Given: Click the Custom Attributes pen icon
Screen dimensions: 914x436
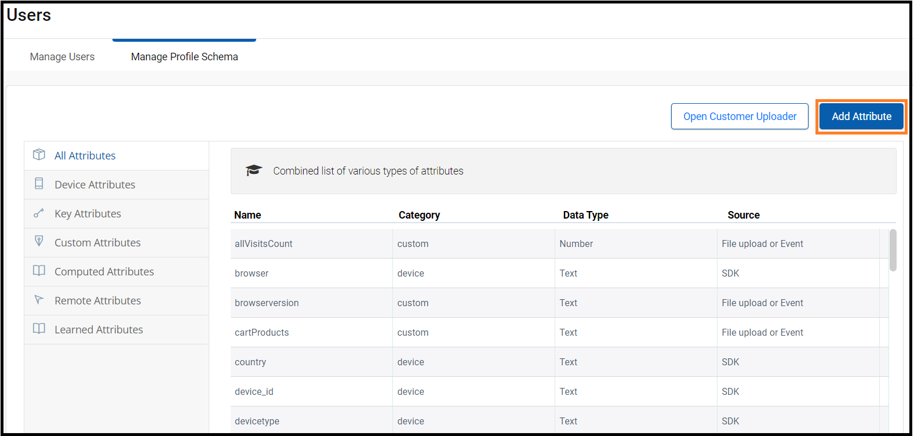Looking at the screenshot, I should (x=39, y=241).
